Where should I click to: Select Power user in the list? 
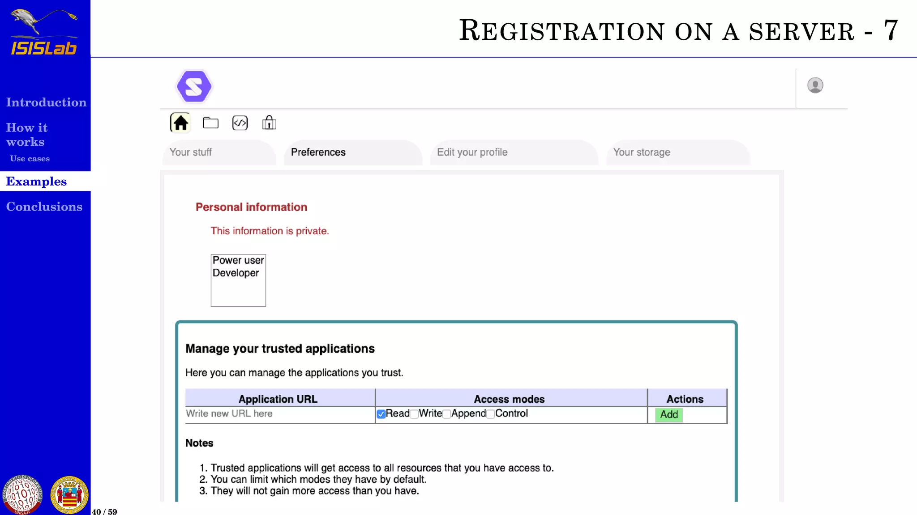pyautogui.click(x=238, y=260)
